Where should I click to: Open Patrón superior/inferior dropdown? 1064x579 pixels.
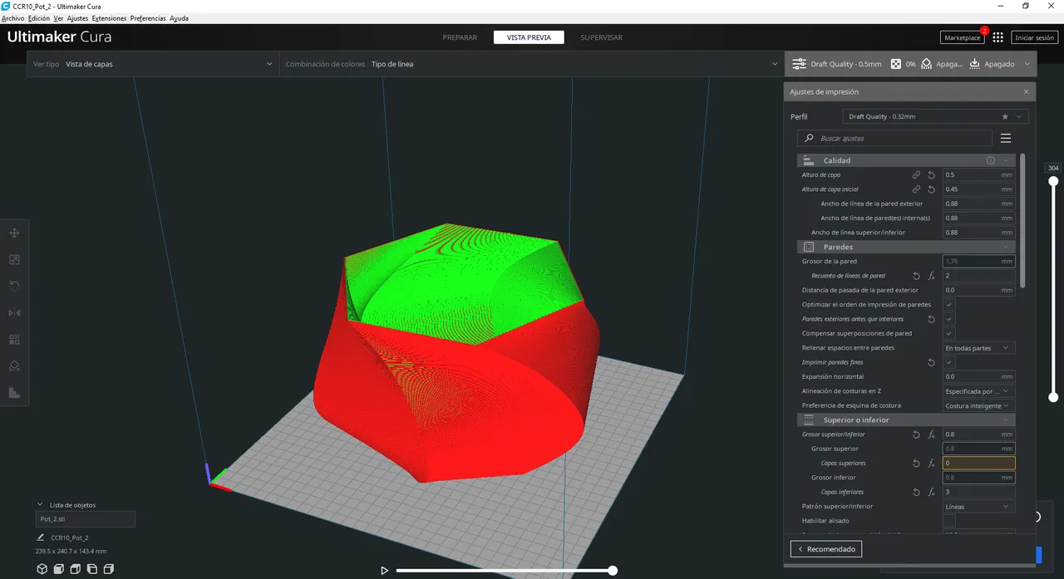click(978, 507)
